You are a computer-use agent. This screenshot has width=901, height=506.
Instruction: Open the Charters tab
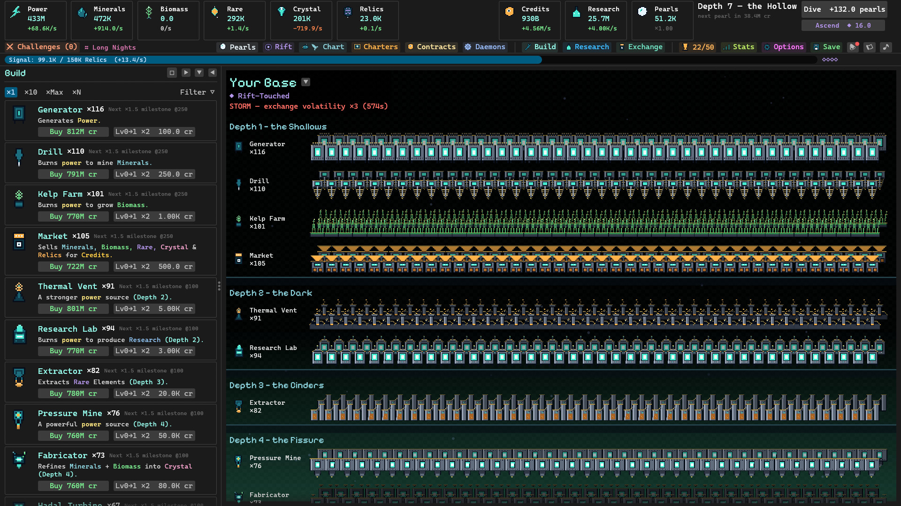[376, 47]
